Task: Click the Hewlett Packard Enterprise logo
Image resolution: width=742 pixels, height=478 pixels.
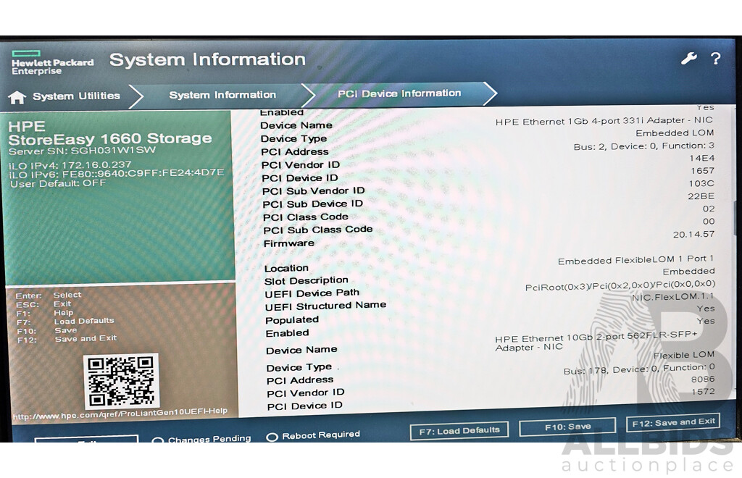Action: coord(52,63)
